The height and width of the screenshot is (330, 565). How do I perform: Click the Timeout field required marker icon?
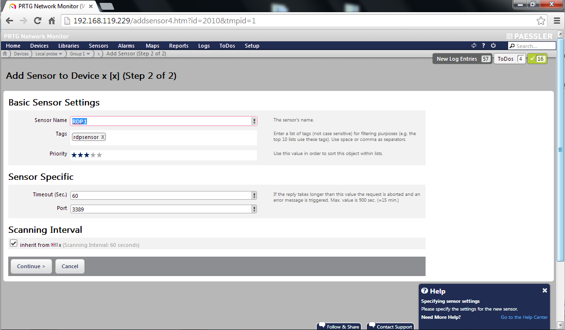click(x=254, y=195)
